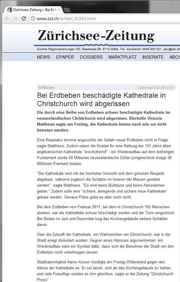Click the tab favicon icon
The height and width of the screenshot is (282, 180).
tap(9, 10)
